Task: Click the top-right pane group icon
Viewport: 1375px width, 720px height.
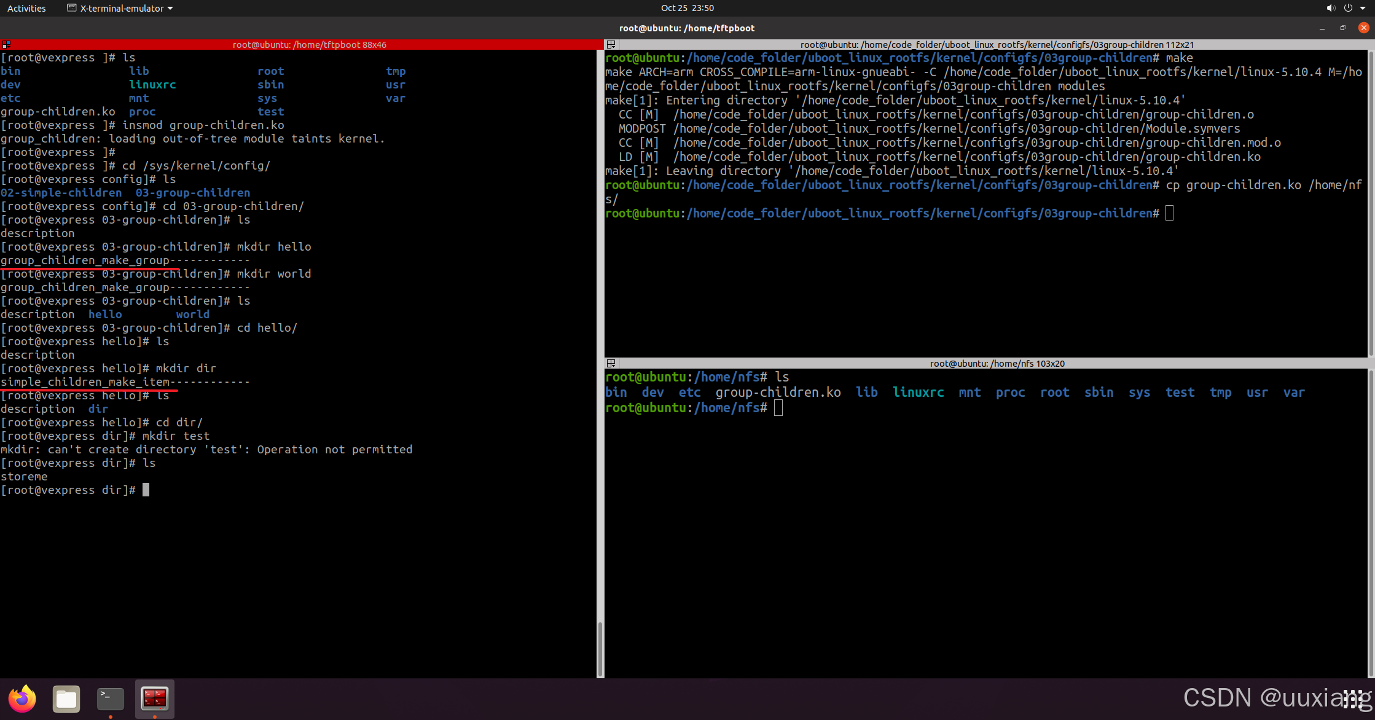Action: [611, 44]
